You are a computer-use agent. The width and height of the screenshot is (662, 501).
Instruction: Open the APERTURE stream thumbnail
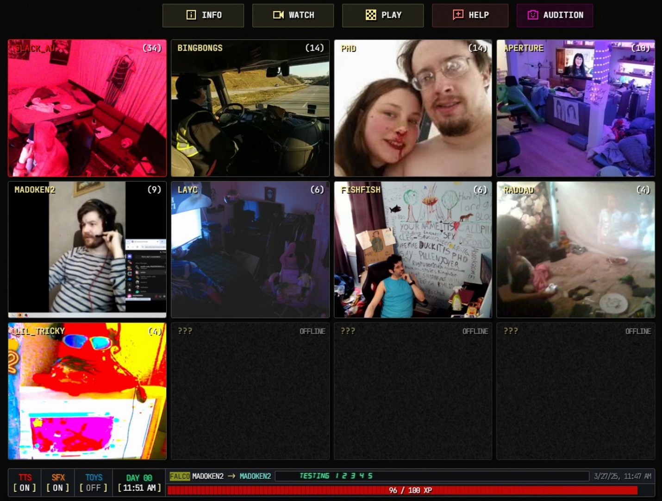576,108
